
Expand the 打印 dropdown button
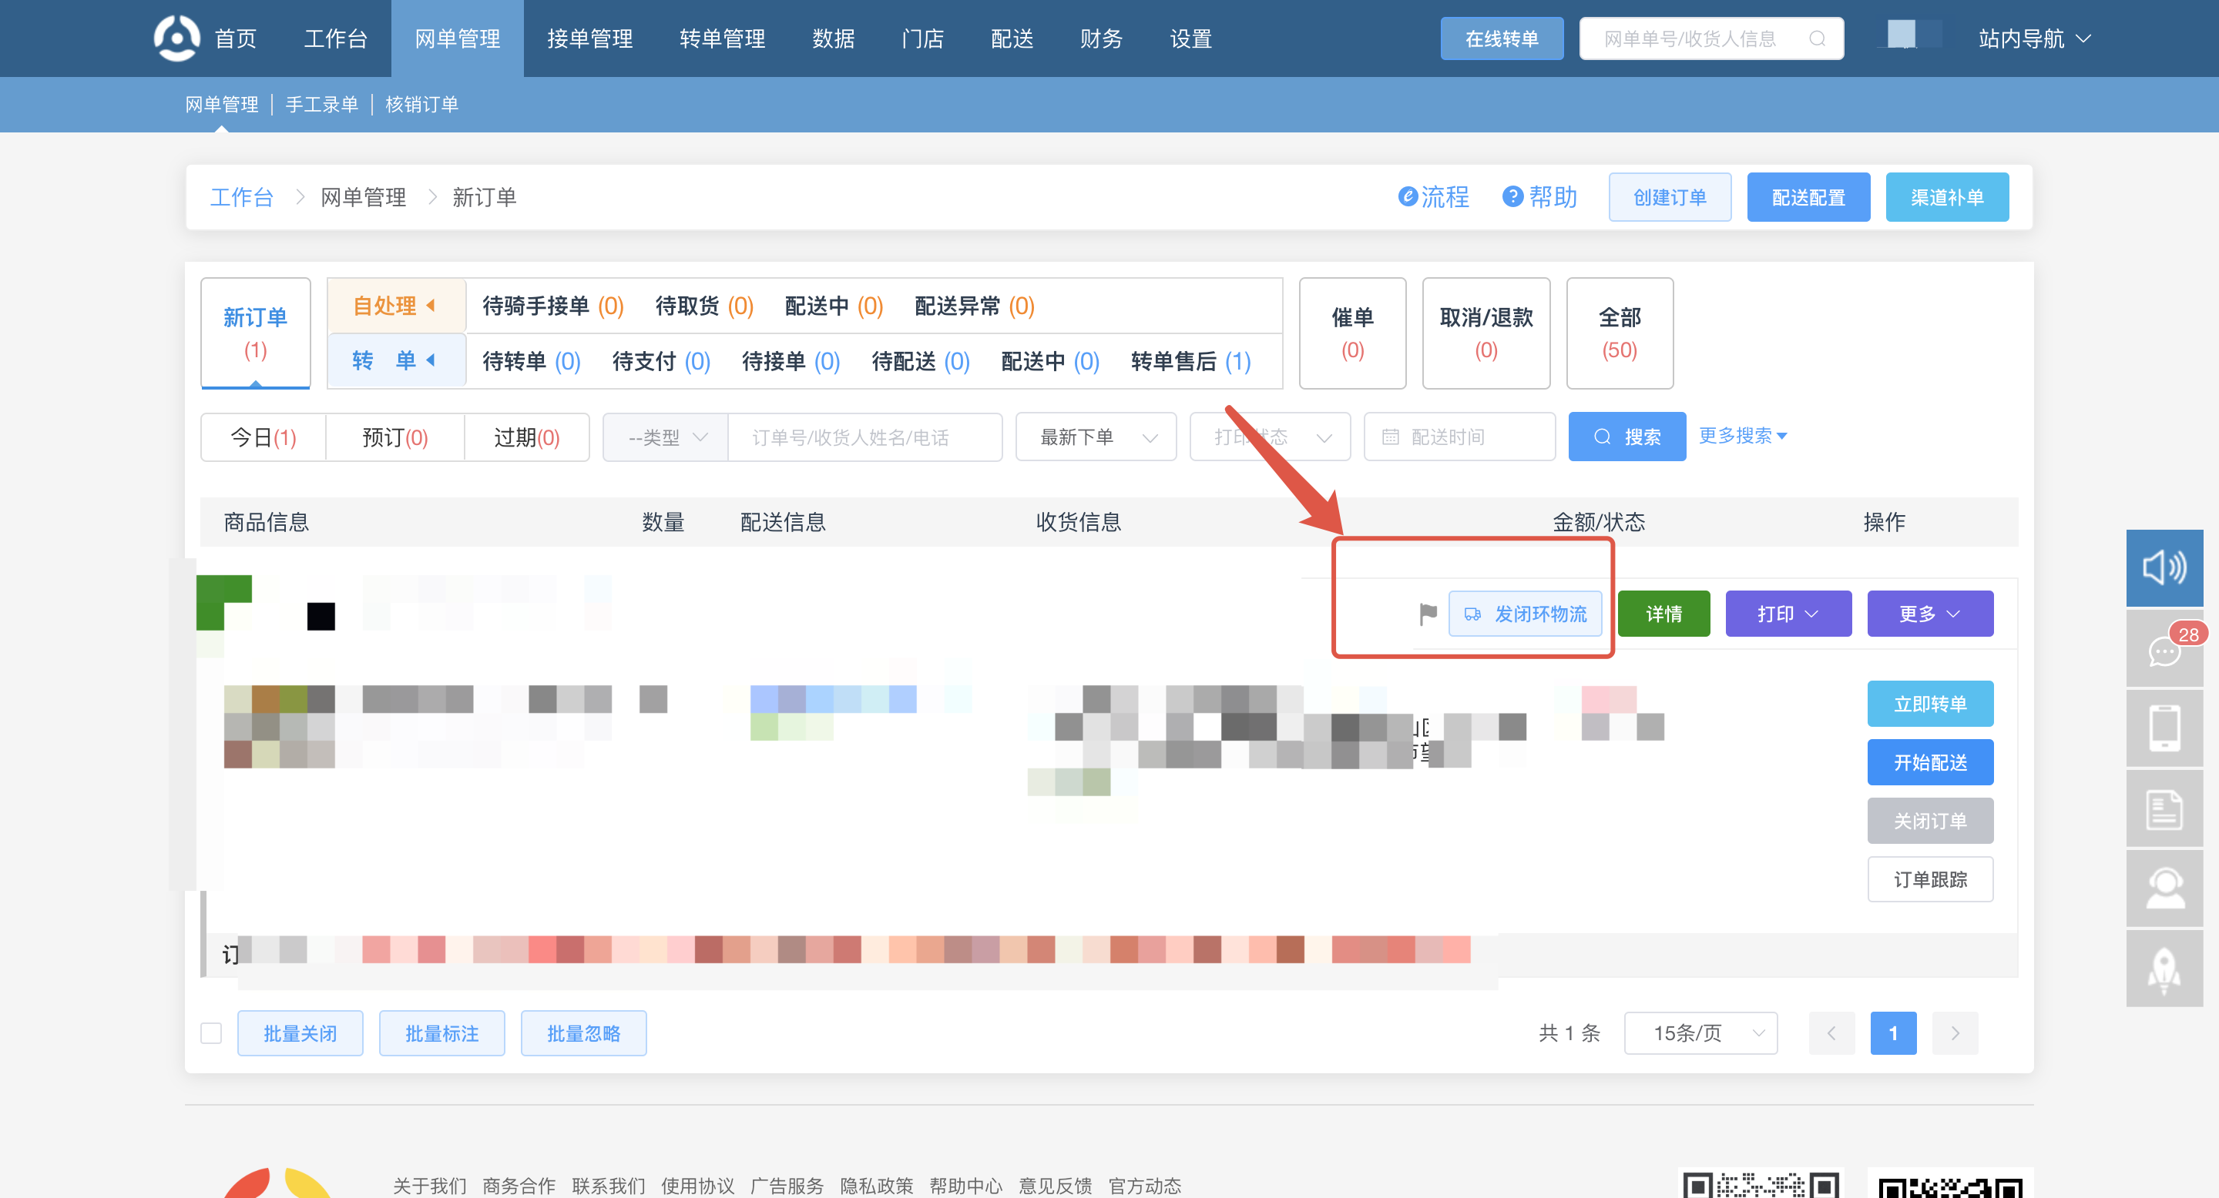[x=1788, y=614]
